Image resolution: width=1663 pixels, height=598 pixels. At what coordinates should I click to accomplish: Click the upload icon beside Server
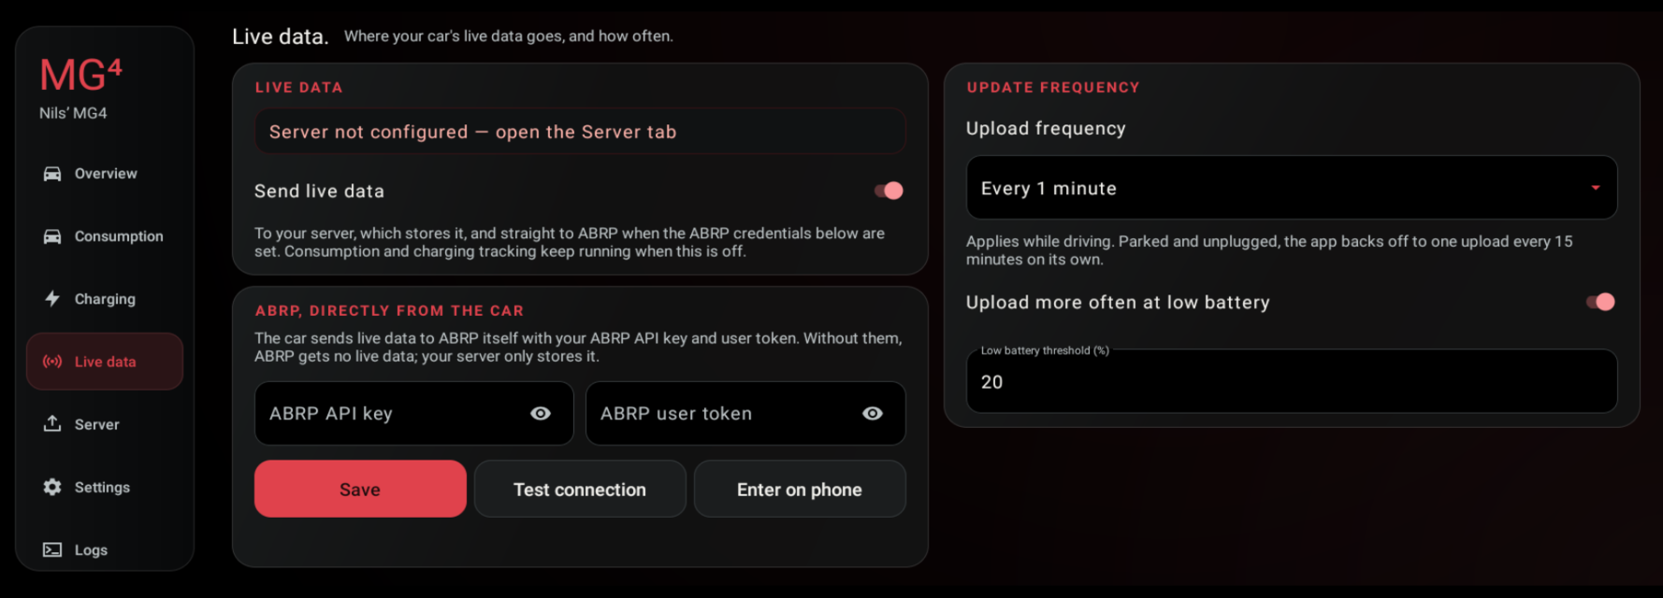point(52,424)
